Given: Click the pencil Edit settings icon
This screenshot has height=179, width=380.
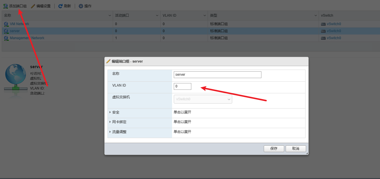Looking at the screenshot, I should tap(33, 6).
